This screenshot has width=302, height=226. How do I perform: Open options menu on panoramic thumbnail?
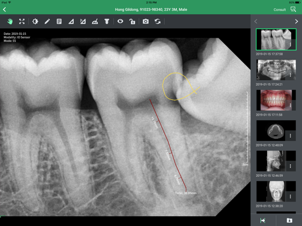(x=291, y=75)
